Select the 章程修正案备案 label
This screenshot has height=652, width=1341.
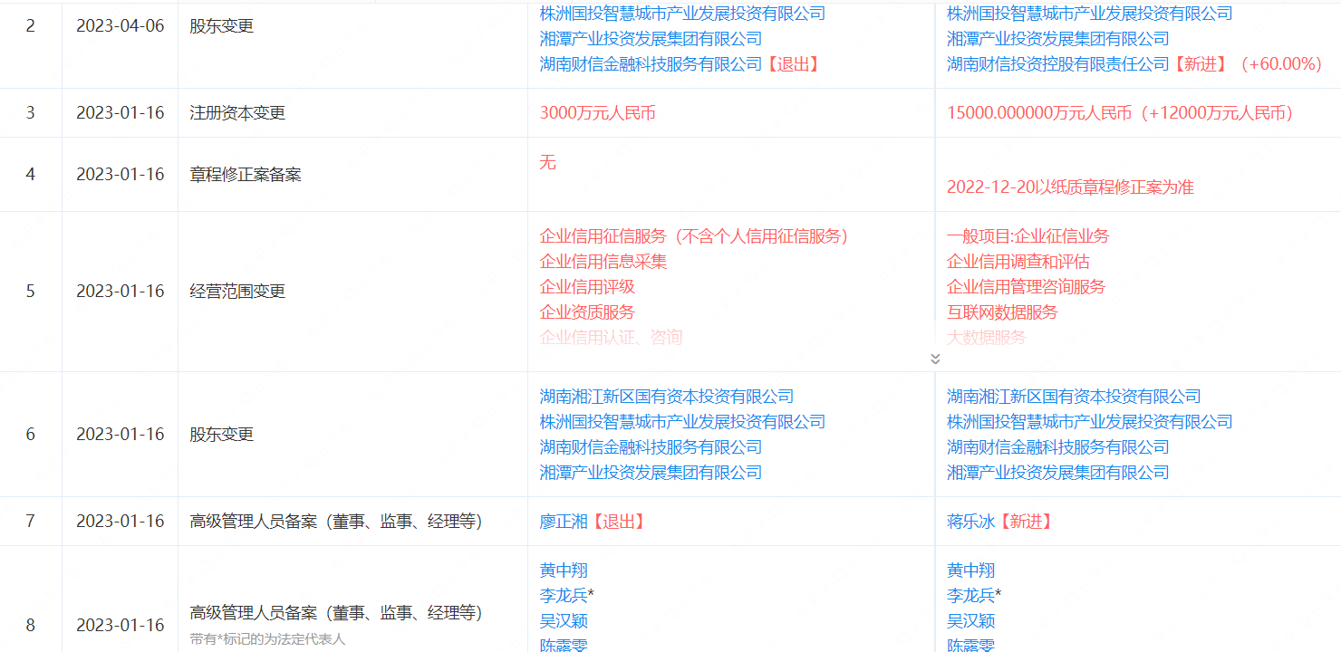pos(246,174)
